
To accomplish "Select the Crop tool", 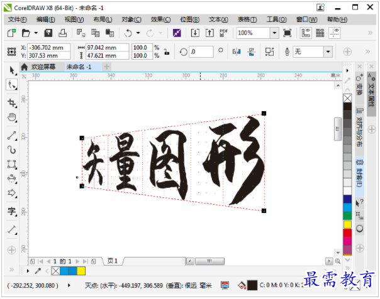I will coord(11,102).
